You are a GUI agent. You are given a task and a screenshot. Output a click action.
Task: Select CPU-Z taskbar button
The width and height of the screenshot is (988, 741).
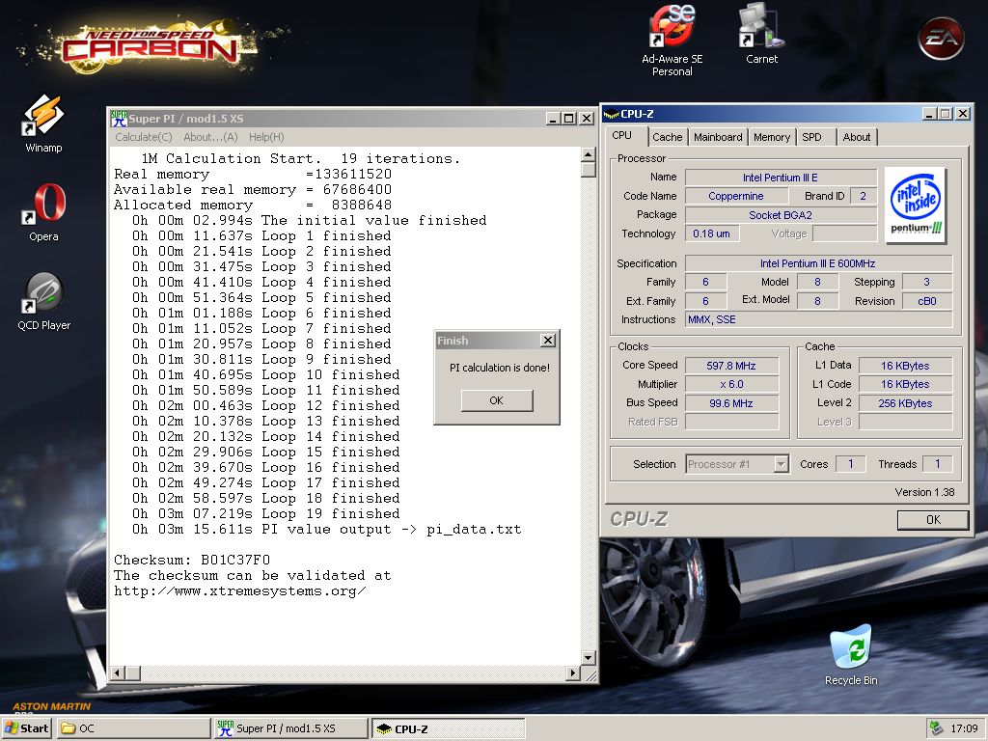(x=448, y=728)
